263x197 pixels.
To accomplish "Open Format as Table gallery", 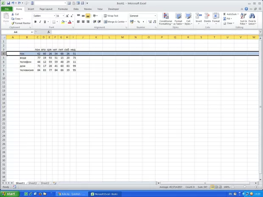I will (178, 19).
